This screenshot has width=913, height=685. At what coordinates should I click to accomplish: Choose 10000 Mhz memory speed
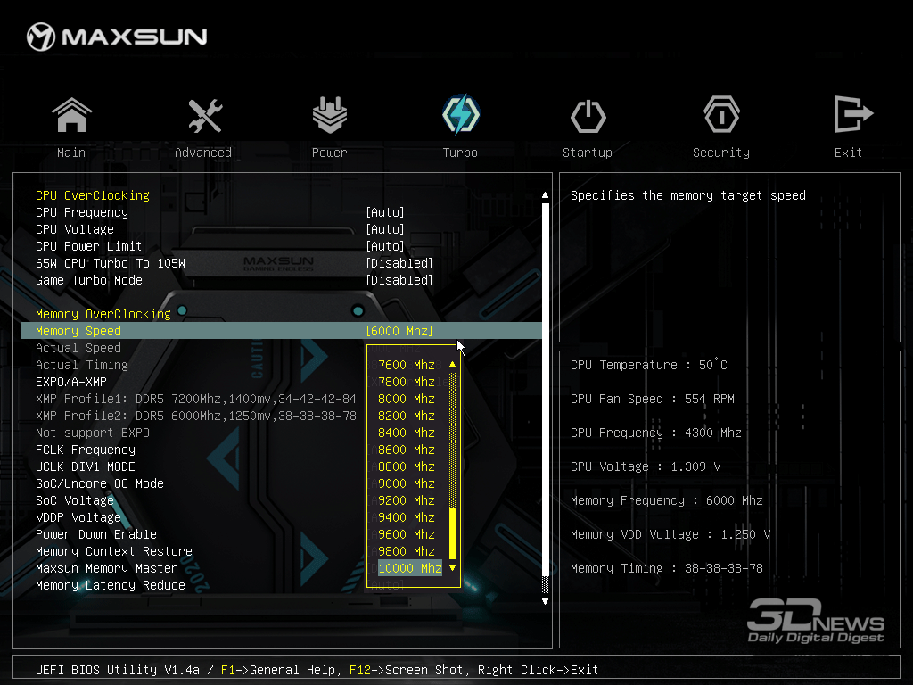[x=410, y=568]
